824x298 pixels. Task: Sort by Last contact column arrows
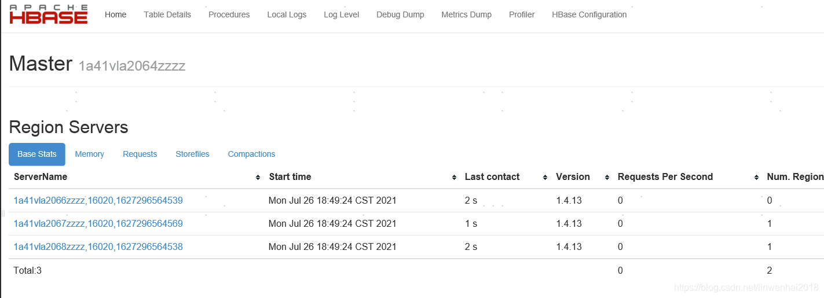tap(545, 178)
